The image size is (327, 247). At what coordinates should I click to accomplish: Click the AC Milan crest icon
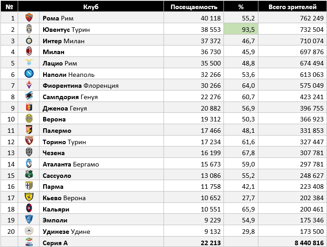pyautogui.click(x=29, y=52)
